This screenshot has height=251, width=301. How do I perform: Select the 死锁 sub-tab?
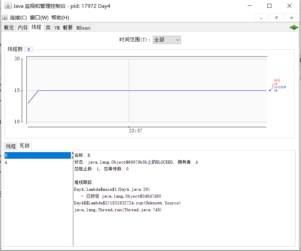(24, 146)
